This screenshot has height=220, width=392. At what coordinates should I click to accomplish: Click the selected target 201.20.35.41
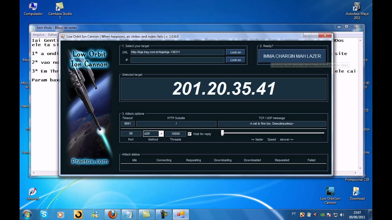[224, 89]
